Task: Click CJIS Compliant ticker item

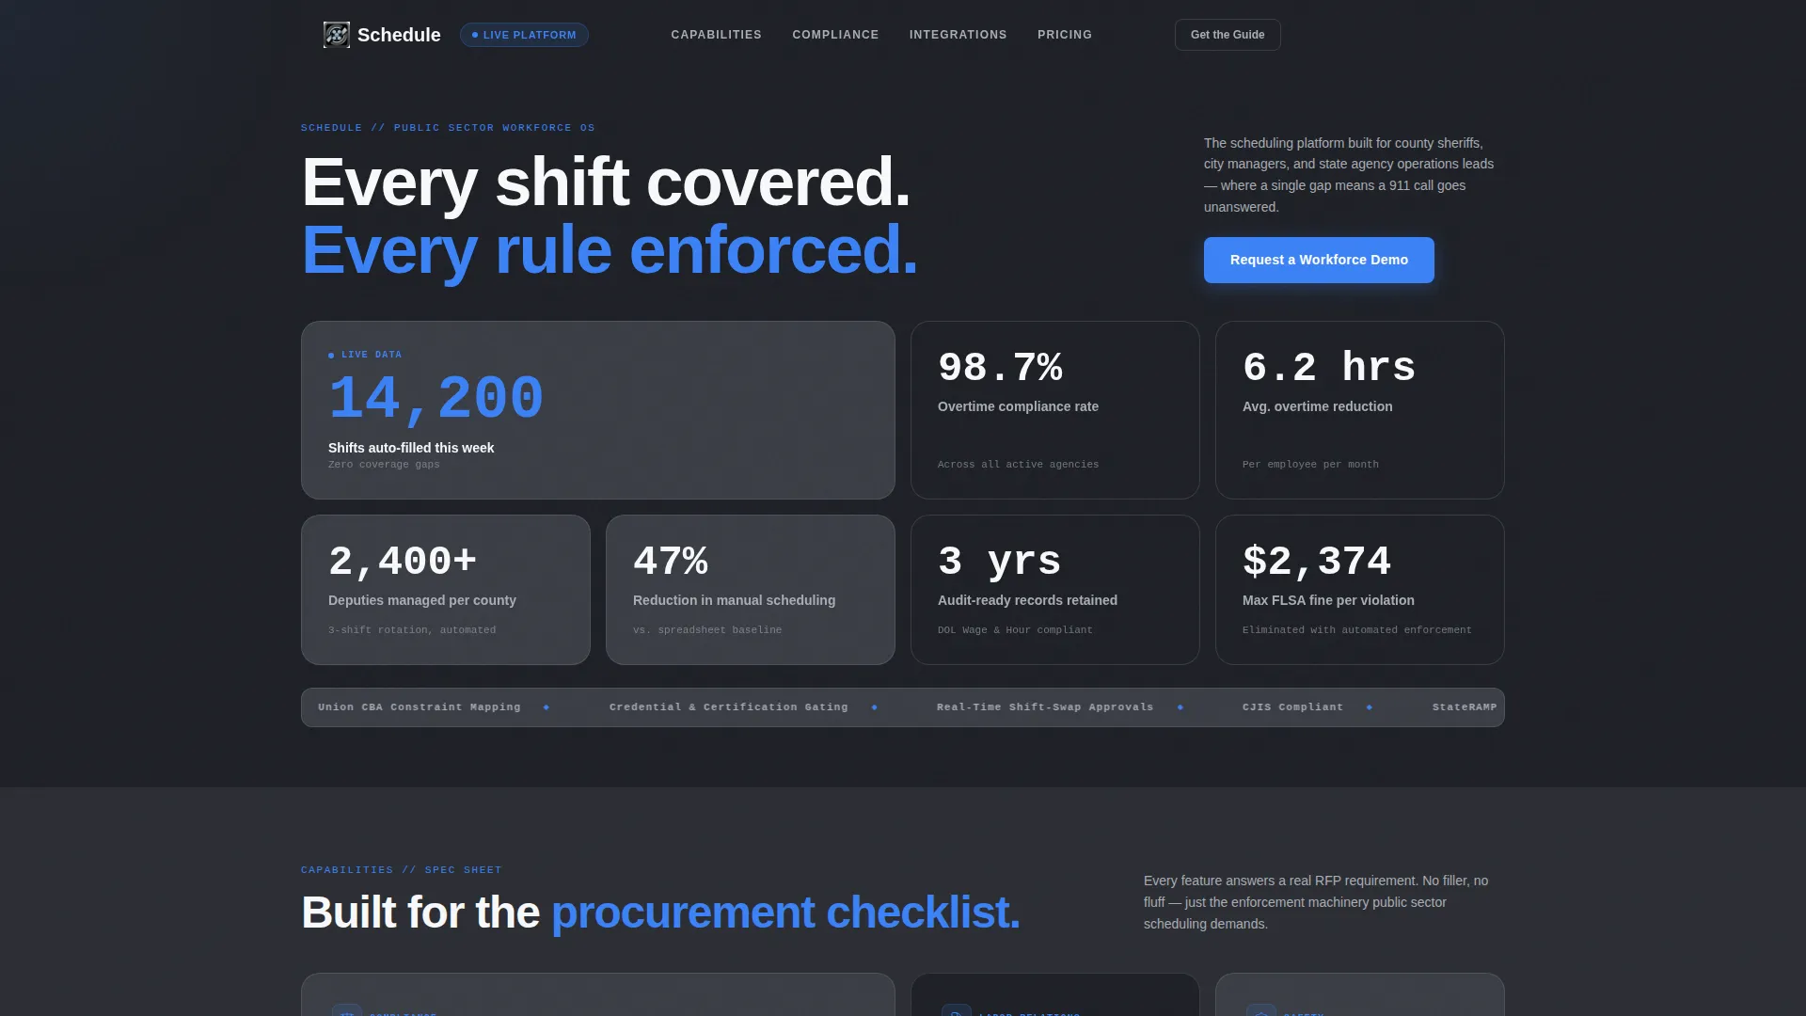Action: point(1292,707)
